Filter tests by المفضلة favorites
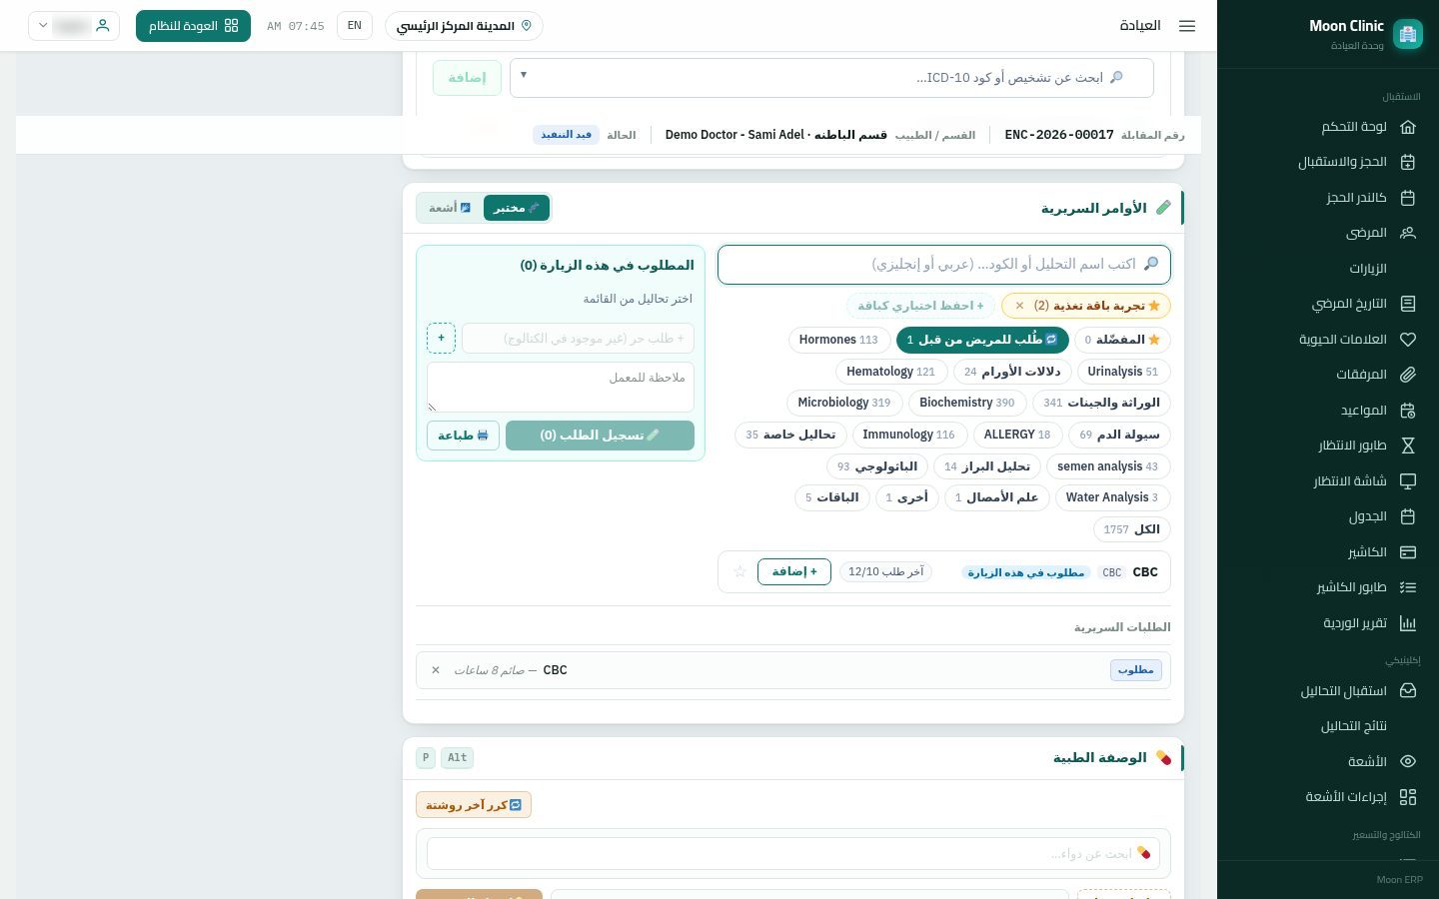The height and width of the screenshot is (899, 1439). (x=1122, y=340)
